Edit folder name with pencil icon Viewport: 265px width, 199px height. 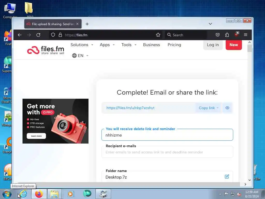click(227, 176)
